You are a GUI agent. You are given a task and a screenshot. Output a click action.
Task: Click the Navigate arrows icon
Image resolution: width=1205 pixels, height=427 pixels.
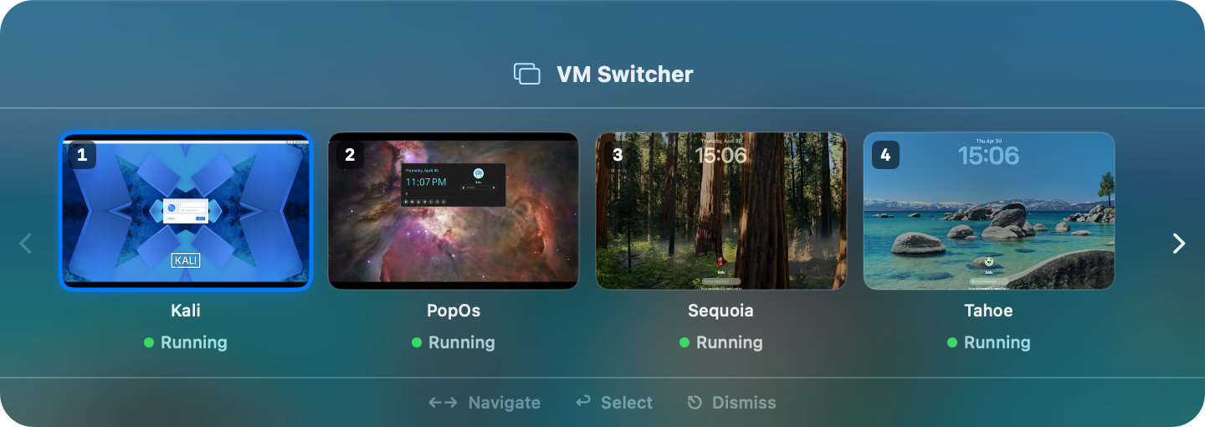pyautogui.click(x=443, y=403)
